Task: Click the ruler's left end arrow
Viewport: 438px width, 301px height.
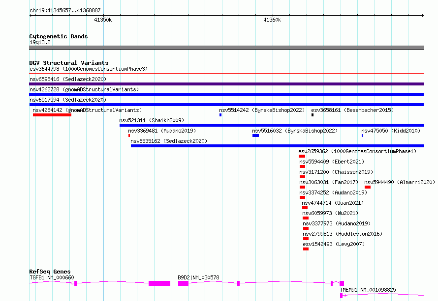Action: 31,15
